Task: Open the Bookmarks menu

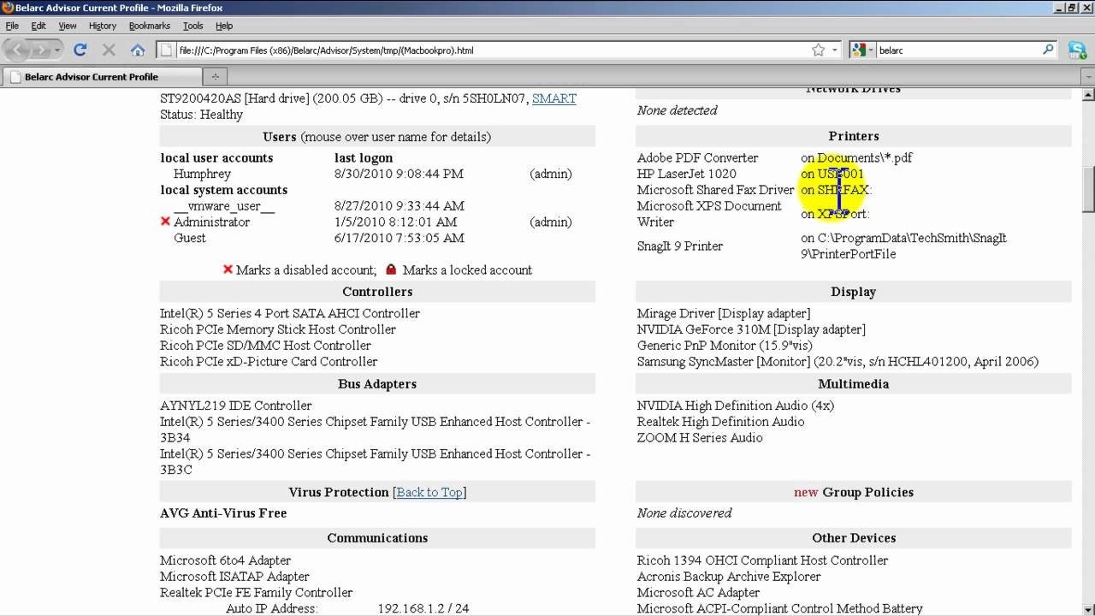Action: click(149, 26)
